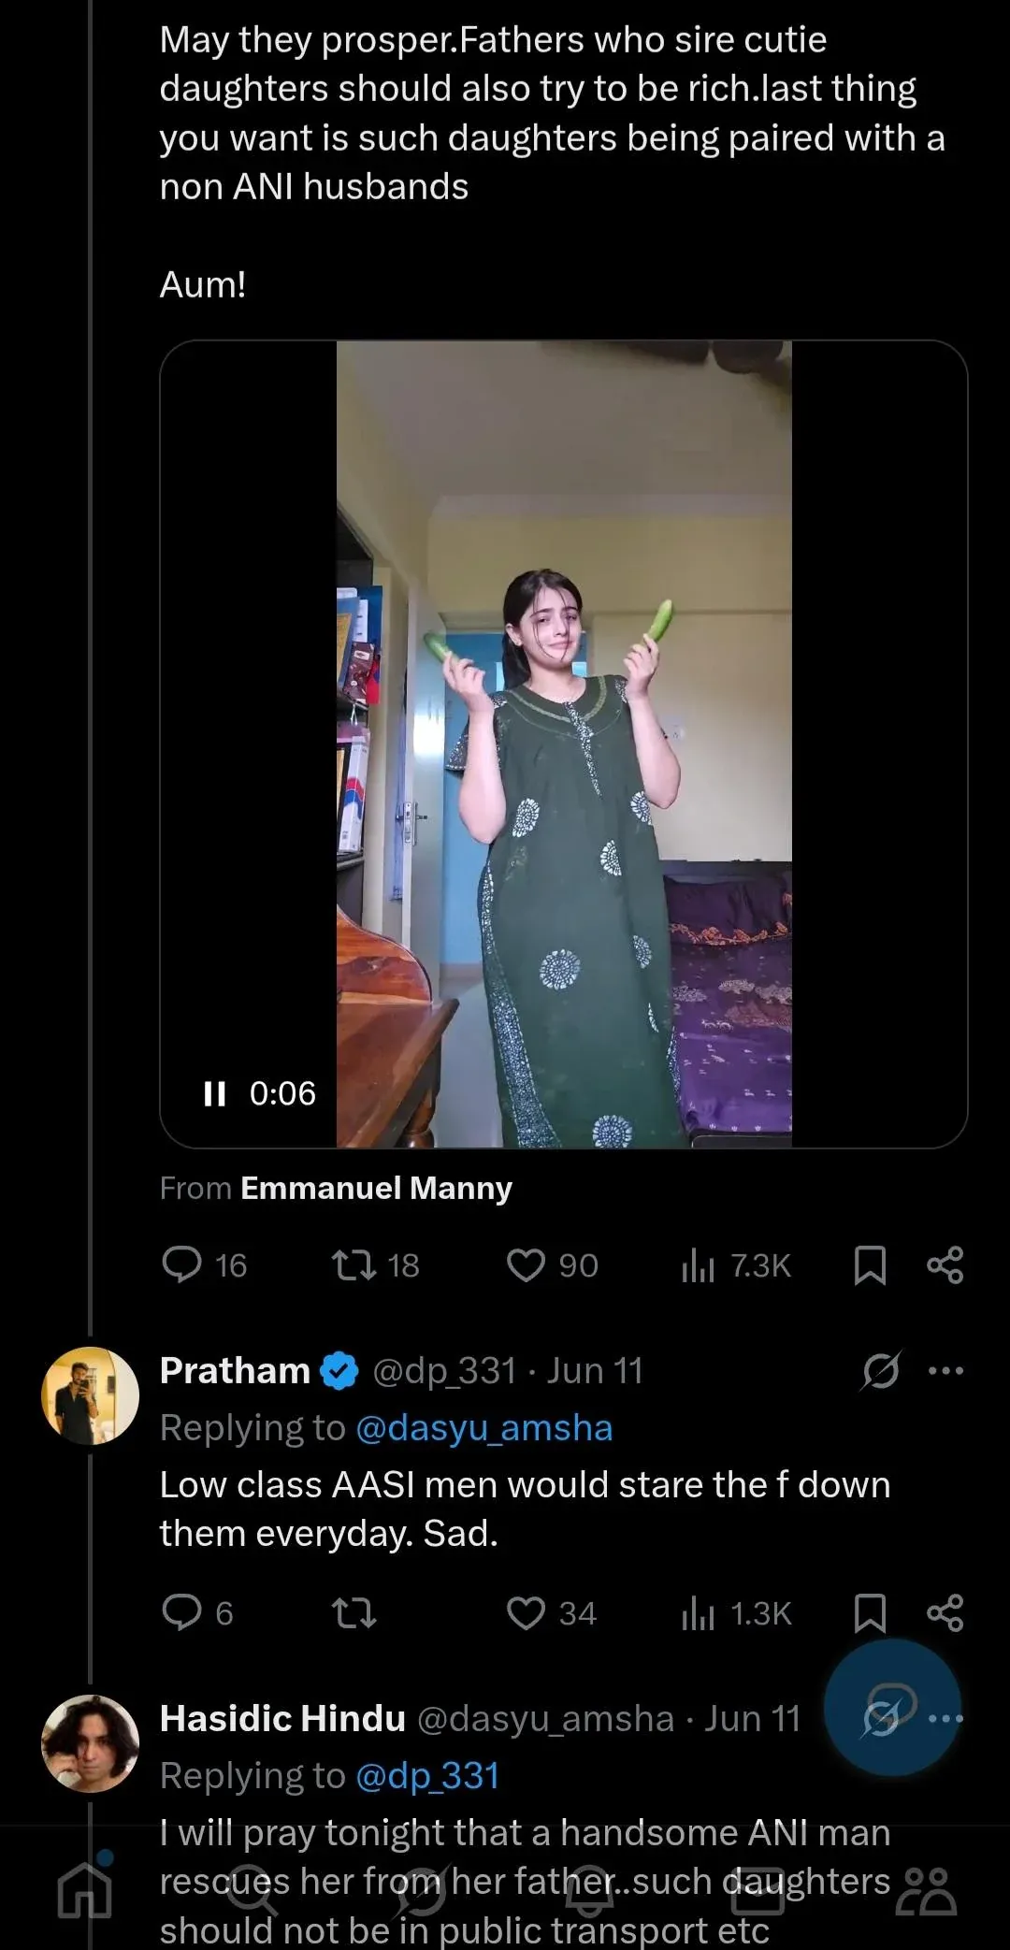
Task: Share the main video post
Action: pos(945,1265)
